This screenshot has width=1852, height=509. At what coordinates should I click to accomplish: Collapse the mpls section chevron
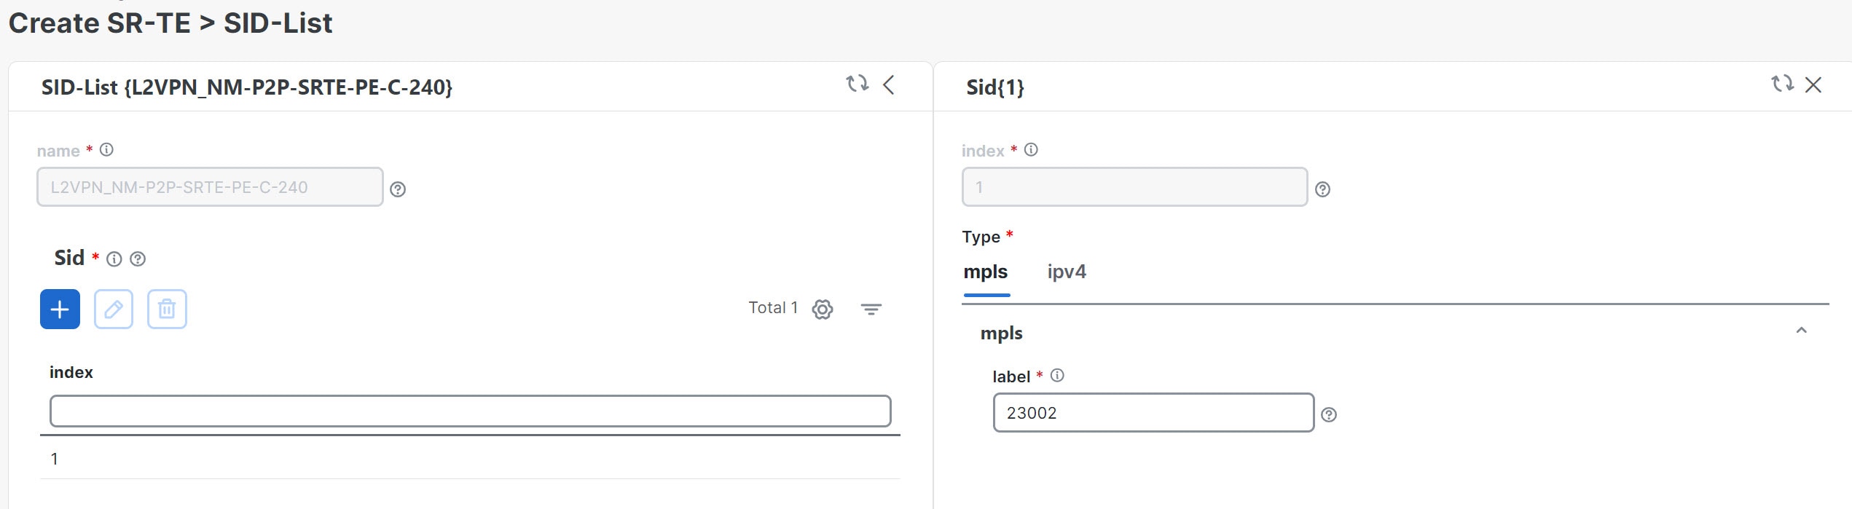point(1801,331)
